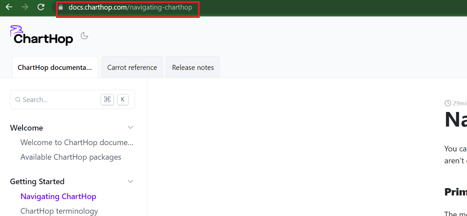The height and width of the screenshot is (216, 467).
Task: Click the browser forward arrow
Action: (25, 7)
